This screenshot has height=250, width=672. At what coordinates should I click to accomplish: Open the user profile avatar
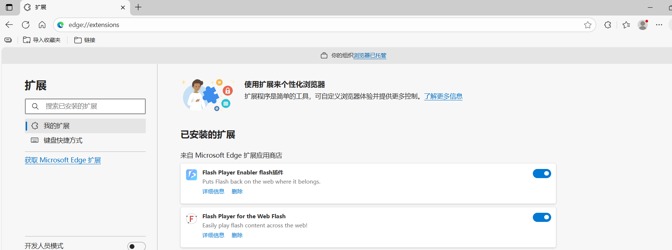[643, 25]
